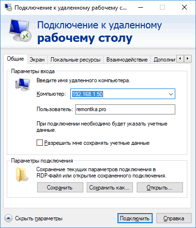Click the Подключить button

(135, 218)
